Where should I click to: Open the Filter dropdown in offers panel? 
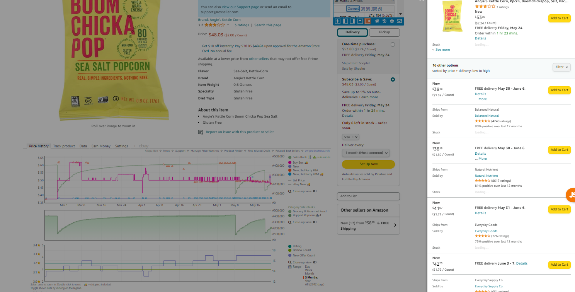point(561,67)
